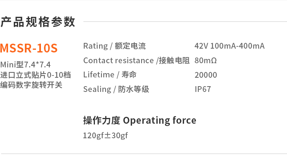Click the IP67 sealing value
This screenshot has height=162, width=287.
pyautogui.click(x=202, y=89)
